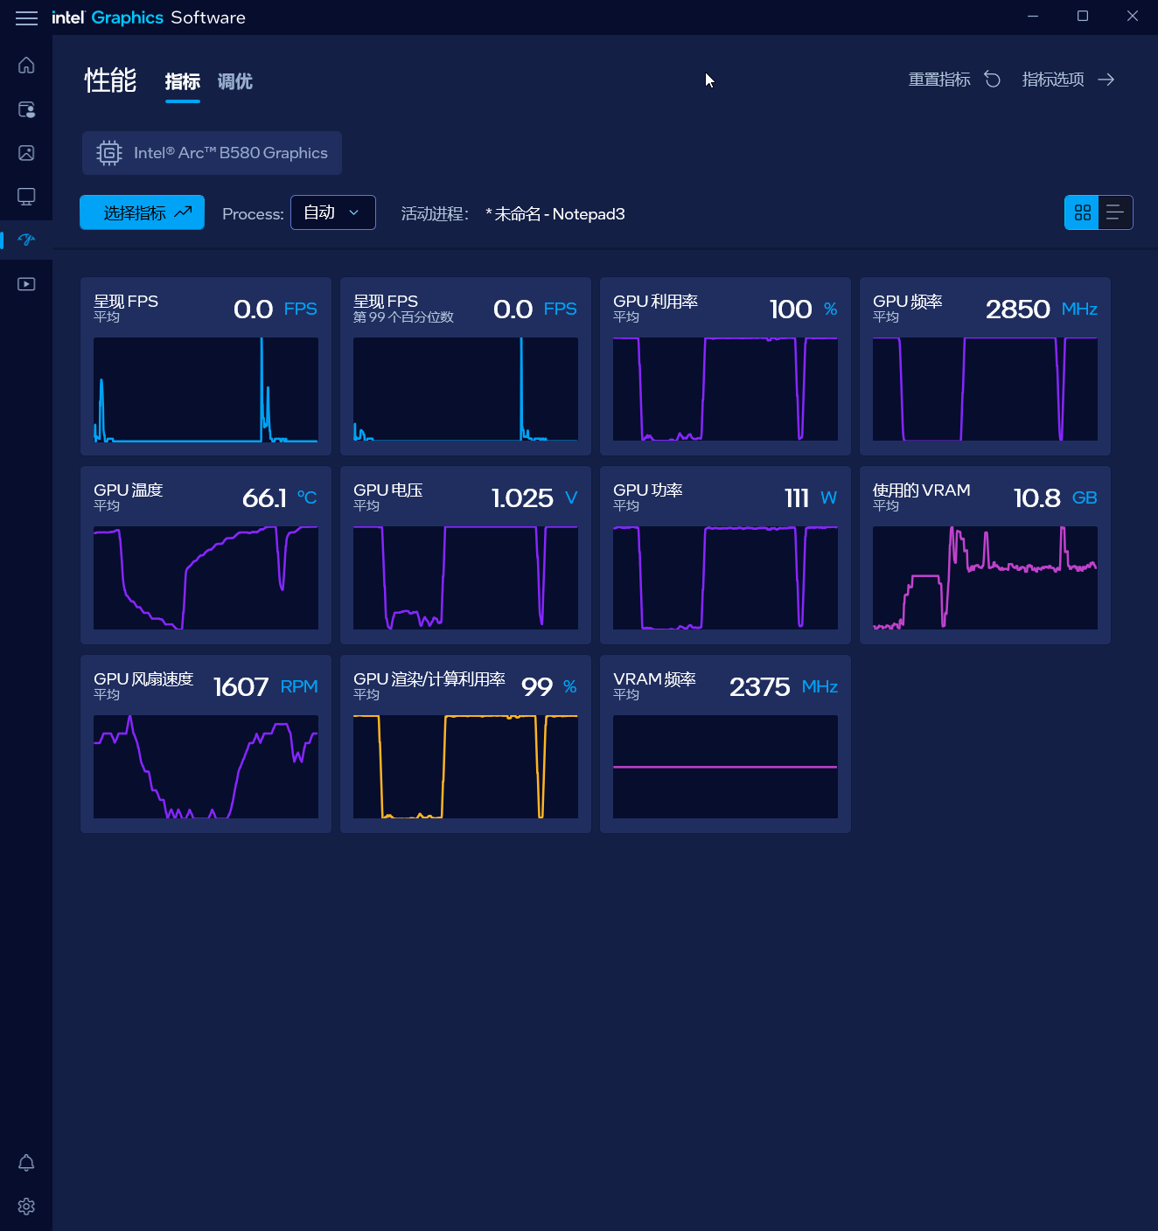This screenshot has height=1231, width=1158.
Task: Click the reset metrics circular arrow icon
Action: (993, 80)
